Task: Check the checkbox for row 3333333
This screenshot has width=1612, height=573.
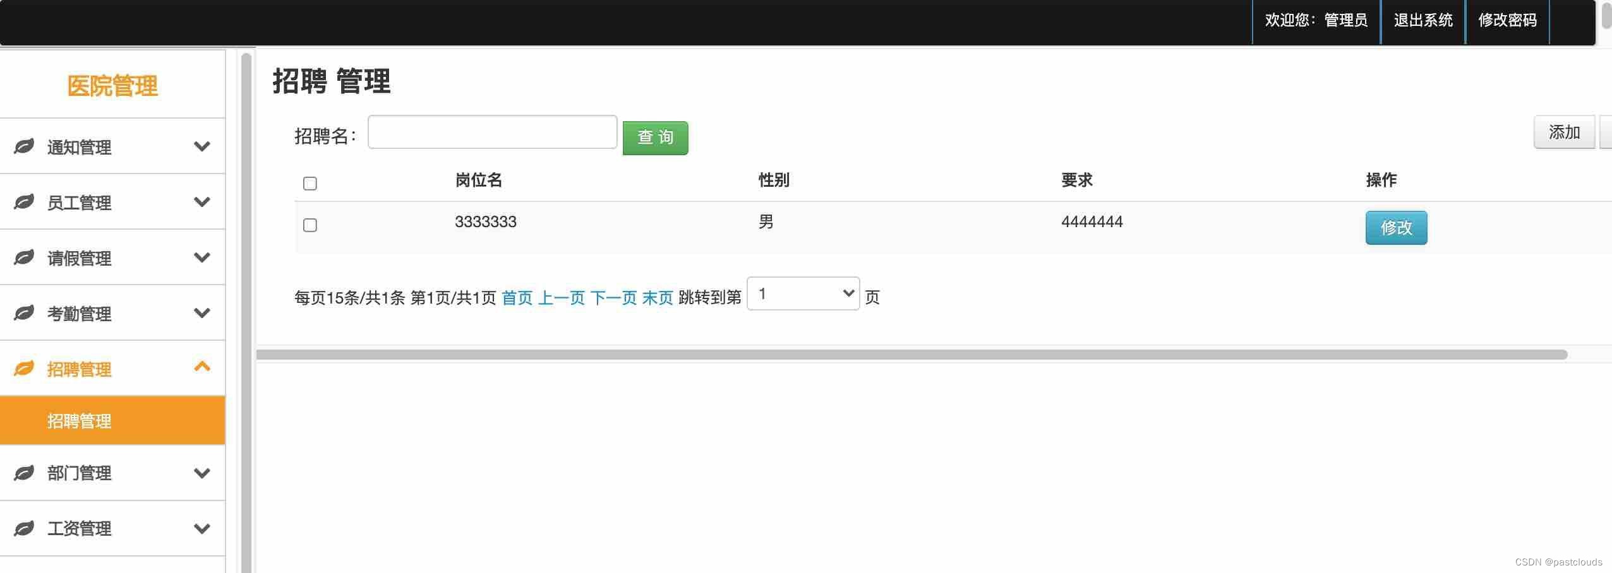Action: [x=310, y=225]
